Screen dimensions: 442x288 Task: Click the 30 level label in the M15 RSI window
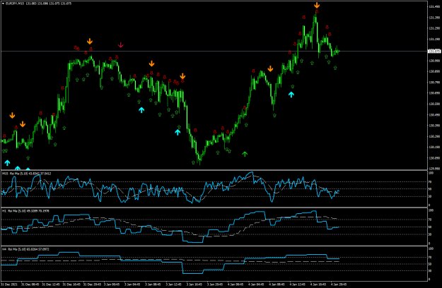430,196
